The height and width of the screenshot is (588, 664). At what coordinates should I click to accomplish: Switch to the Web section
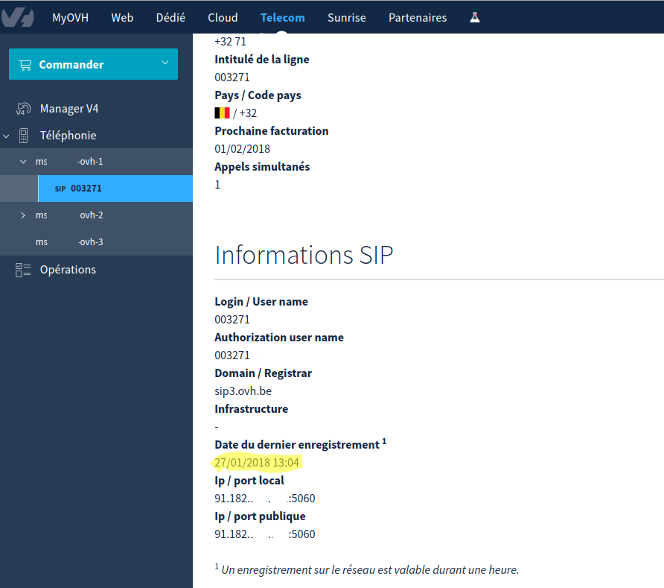122,17
